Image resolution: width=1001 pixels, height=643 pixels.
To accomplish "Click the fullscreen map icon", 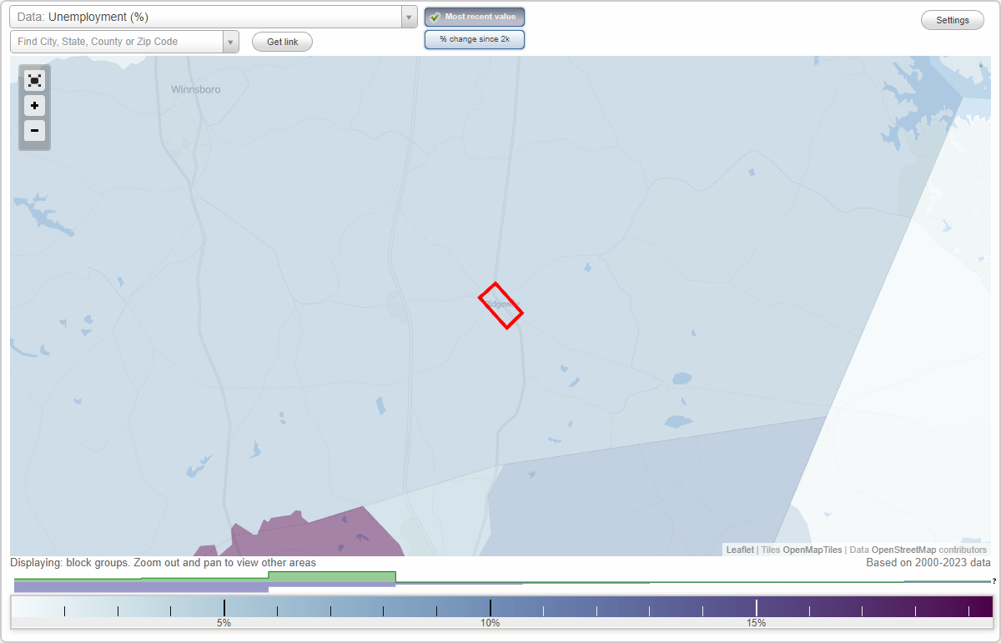I will coord(34,81).
